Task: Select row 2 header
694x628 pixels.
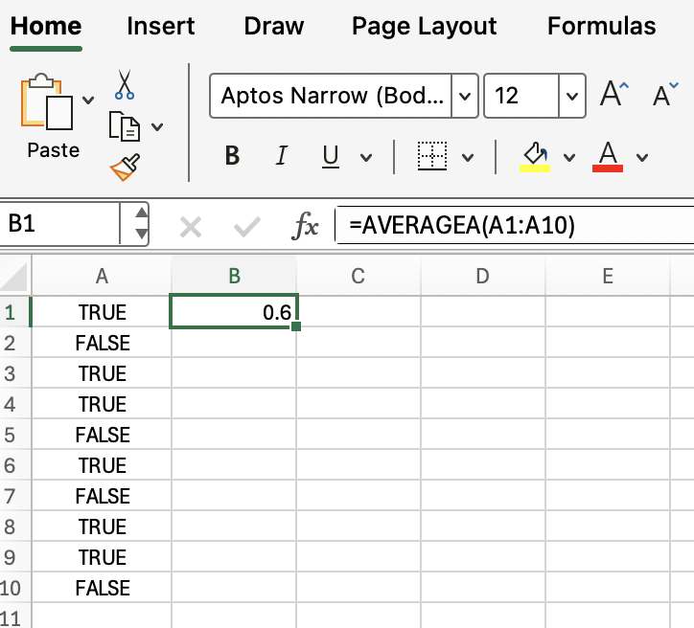Action: [15, 343]
